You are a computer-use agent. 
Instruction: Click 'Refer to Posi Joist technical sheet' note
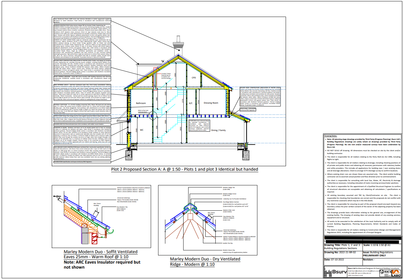click(x=144, y=111)
